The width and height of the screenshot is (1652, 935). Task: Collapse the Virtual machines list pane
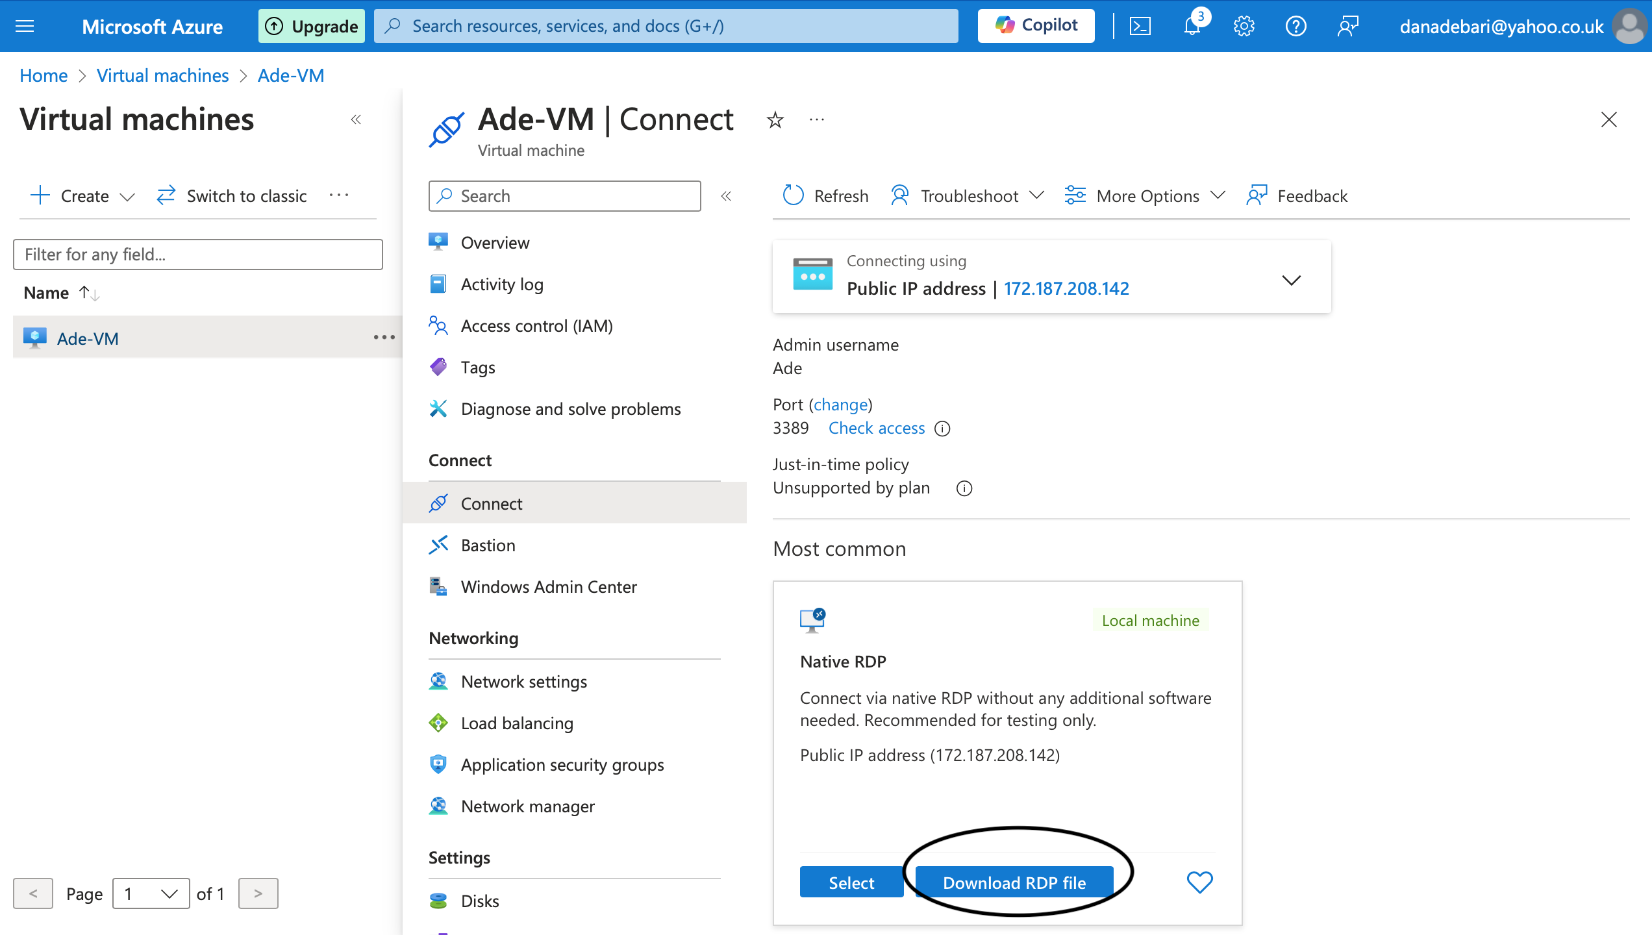pyautogui.click(x=356, y=119)
